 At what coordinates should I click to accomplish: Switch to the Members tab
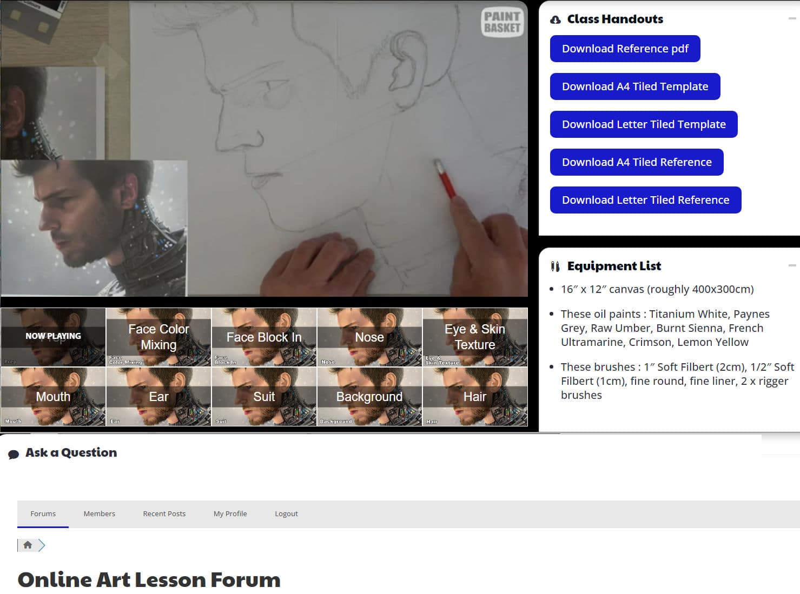[99, 513]
